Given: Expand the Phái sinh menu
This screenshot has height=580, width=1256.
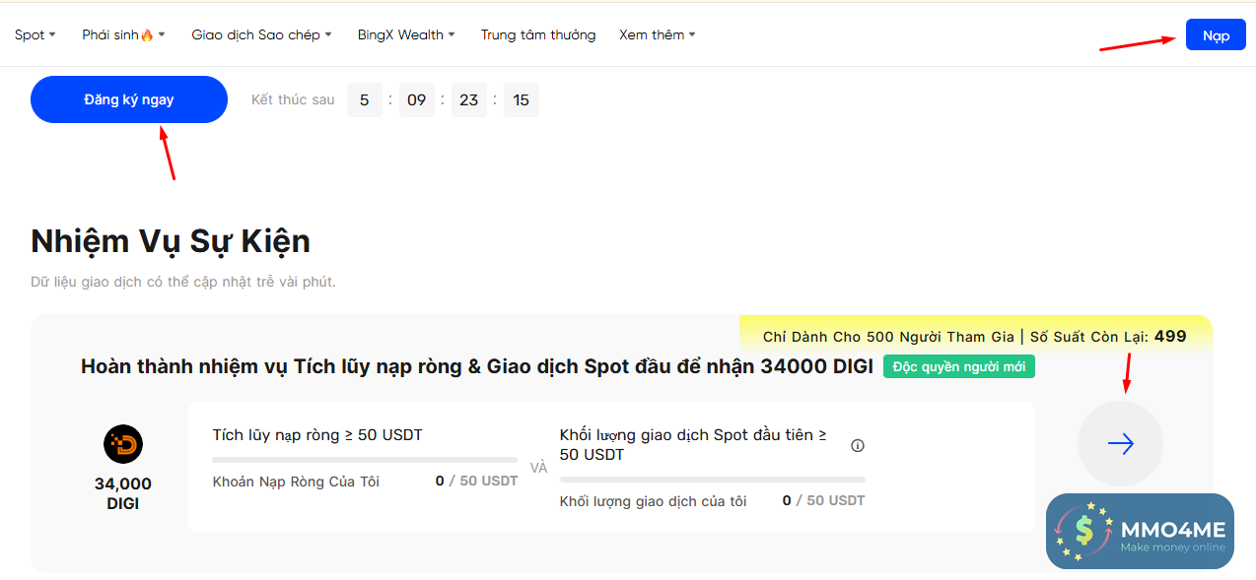Looking at the screenshot, I should pos(123,34).
